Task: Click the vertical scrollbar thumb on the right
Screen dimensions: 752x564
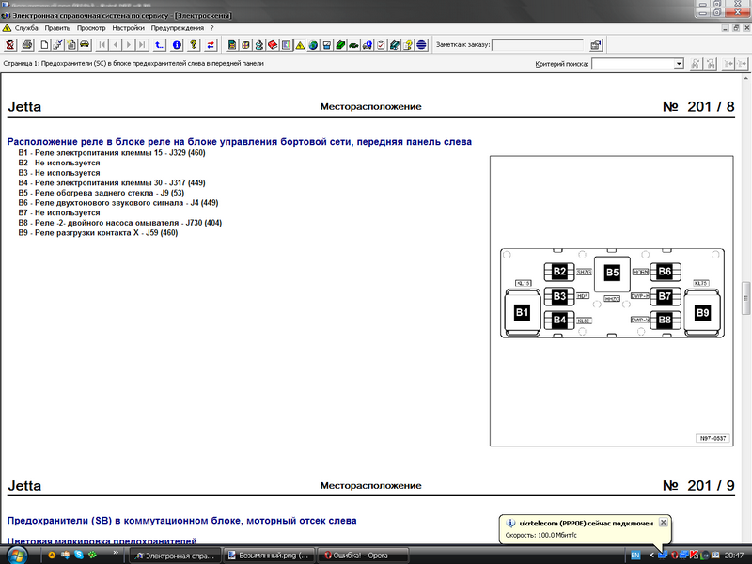Action: coord(745,298)
